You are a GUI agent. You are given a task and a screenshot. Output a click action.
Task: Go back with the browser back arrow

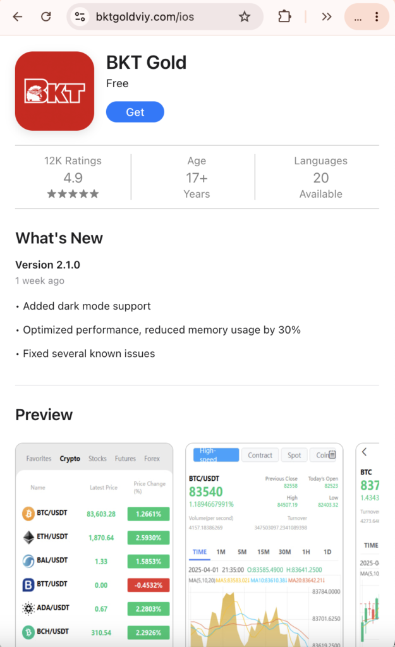click(17, 16)
